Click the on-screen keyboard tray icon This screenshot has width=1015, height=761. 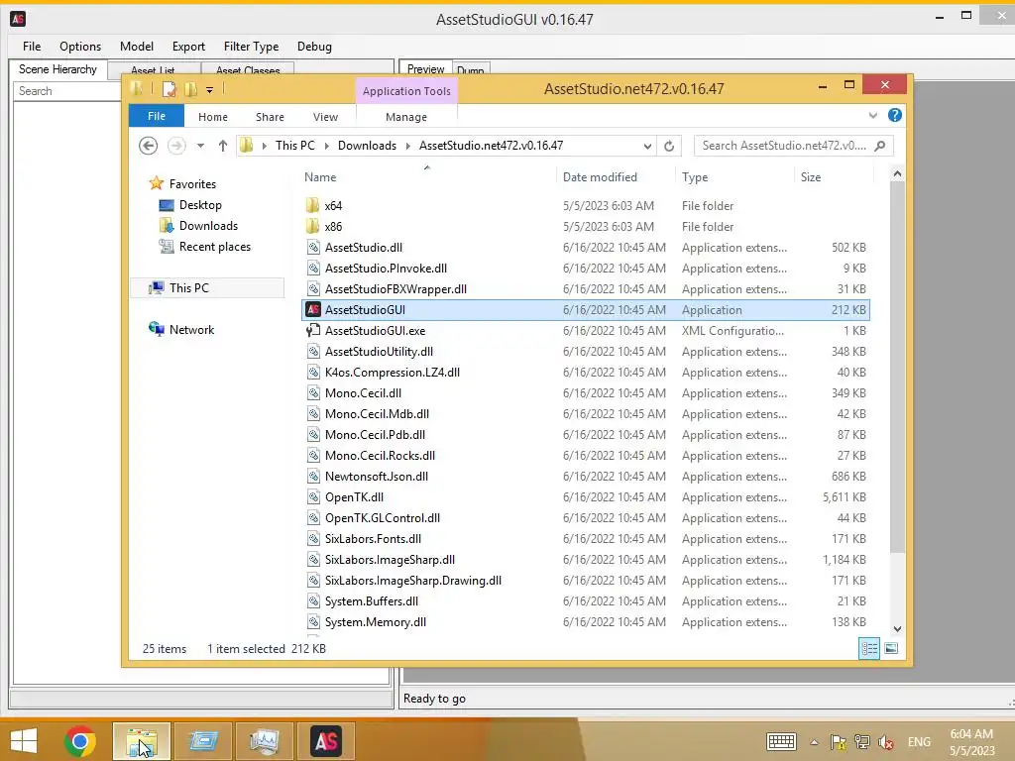click(x=781, y=742)
